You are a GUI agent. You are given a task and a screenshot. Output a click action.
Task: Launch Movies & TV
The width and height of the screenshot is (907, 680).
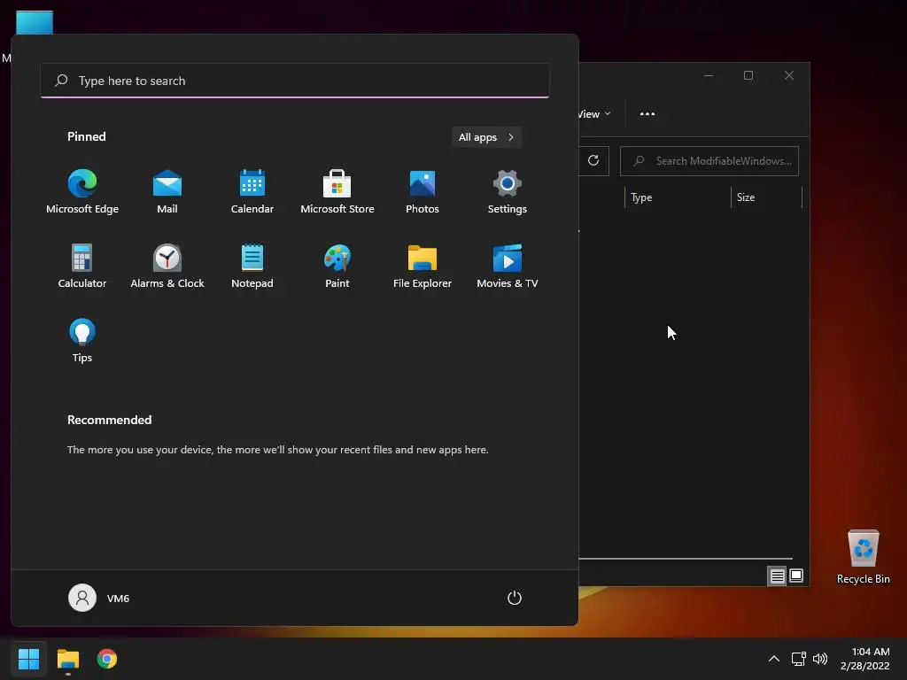click(508, 266)
